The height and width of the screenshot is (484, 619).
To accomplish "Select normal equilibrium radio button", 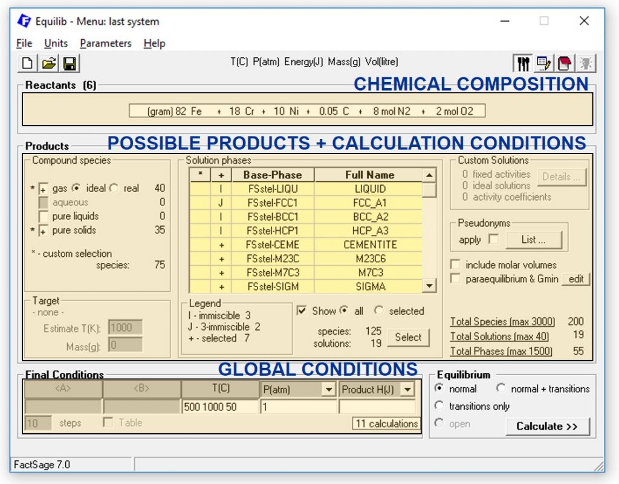I will point(439,388).
